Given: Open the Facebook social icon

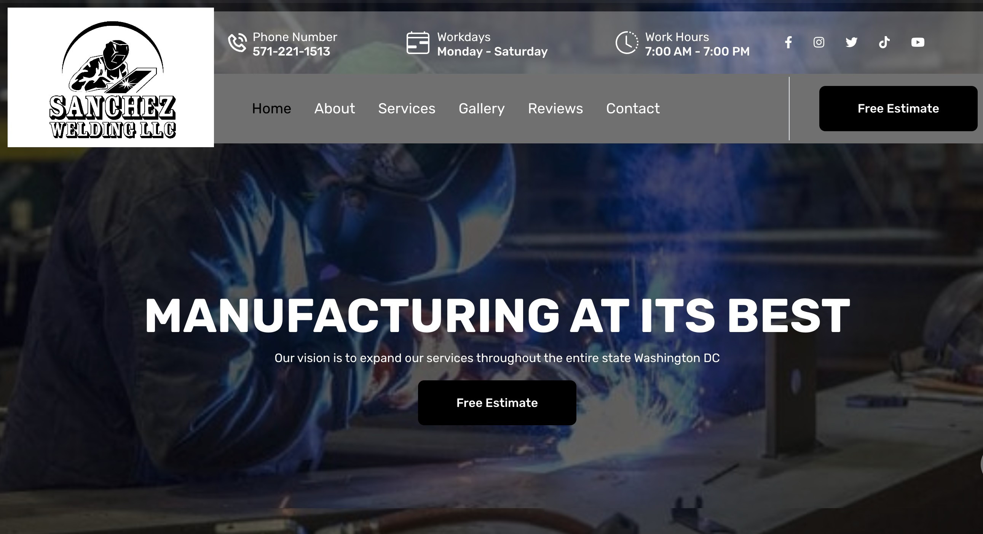Looking at the screenshot, I should [x=788, y=42].
